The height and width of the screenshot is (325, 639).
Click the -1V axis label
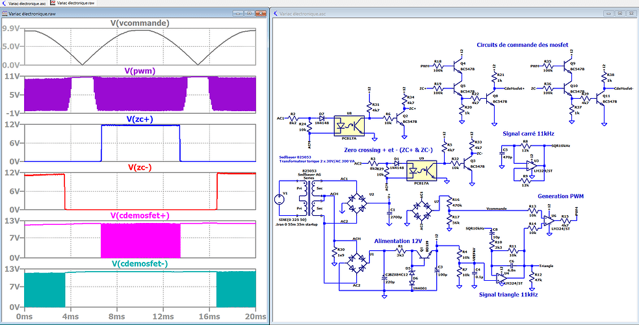[14, 113]
